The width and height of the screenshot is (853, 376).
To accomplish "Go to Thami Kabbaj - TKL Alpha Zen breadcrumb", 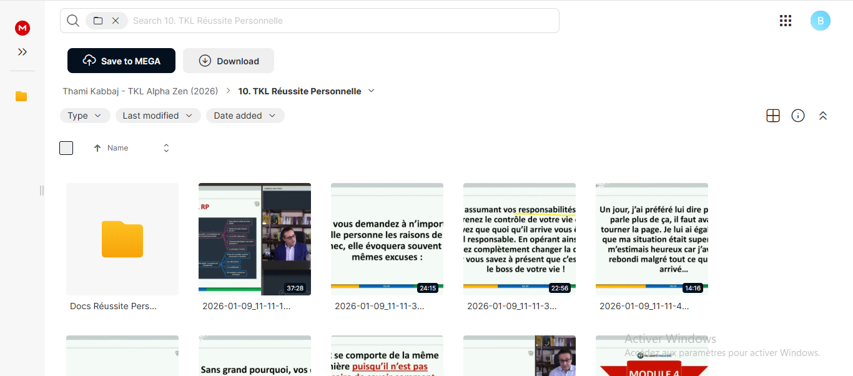I will click(141, 91).
